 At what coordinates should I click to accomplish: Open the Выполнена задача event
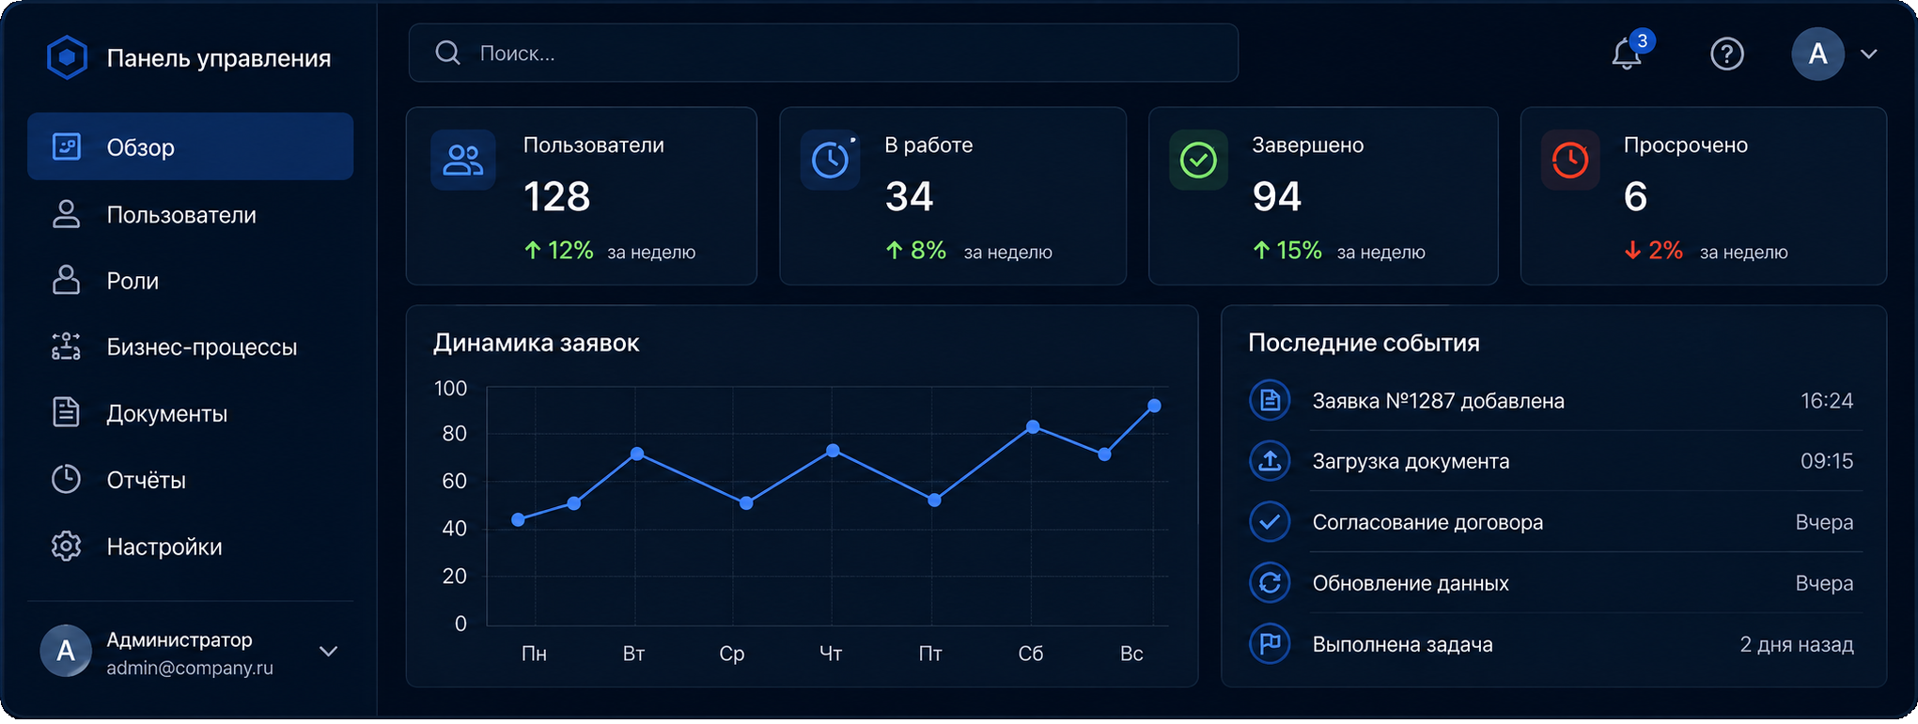(1554, 644)
